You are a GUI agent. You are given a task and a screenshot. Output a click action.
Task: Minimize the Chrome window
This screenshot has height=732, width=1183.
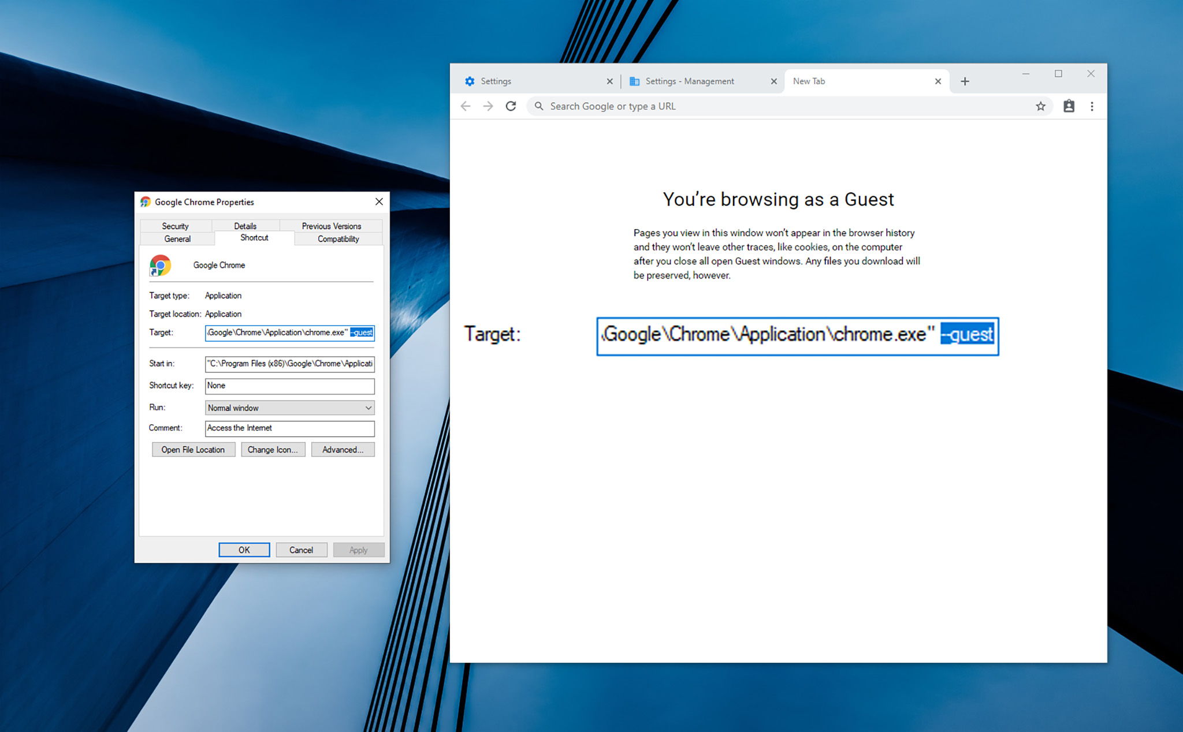[1026, 74]
